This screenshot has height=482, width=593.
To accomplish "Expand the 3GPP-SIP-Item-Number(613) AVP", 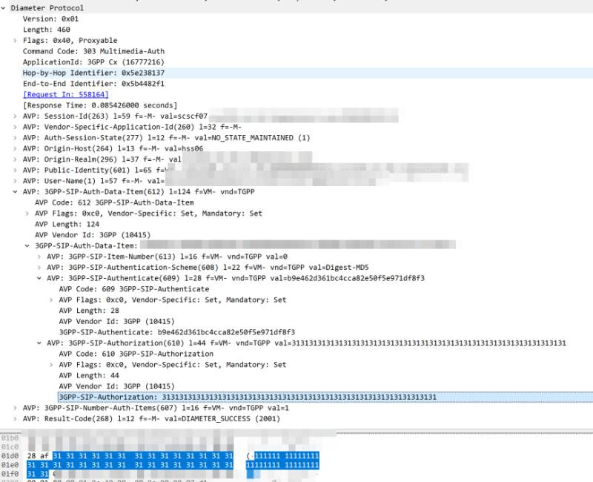I will tap(39, 257).
